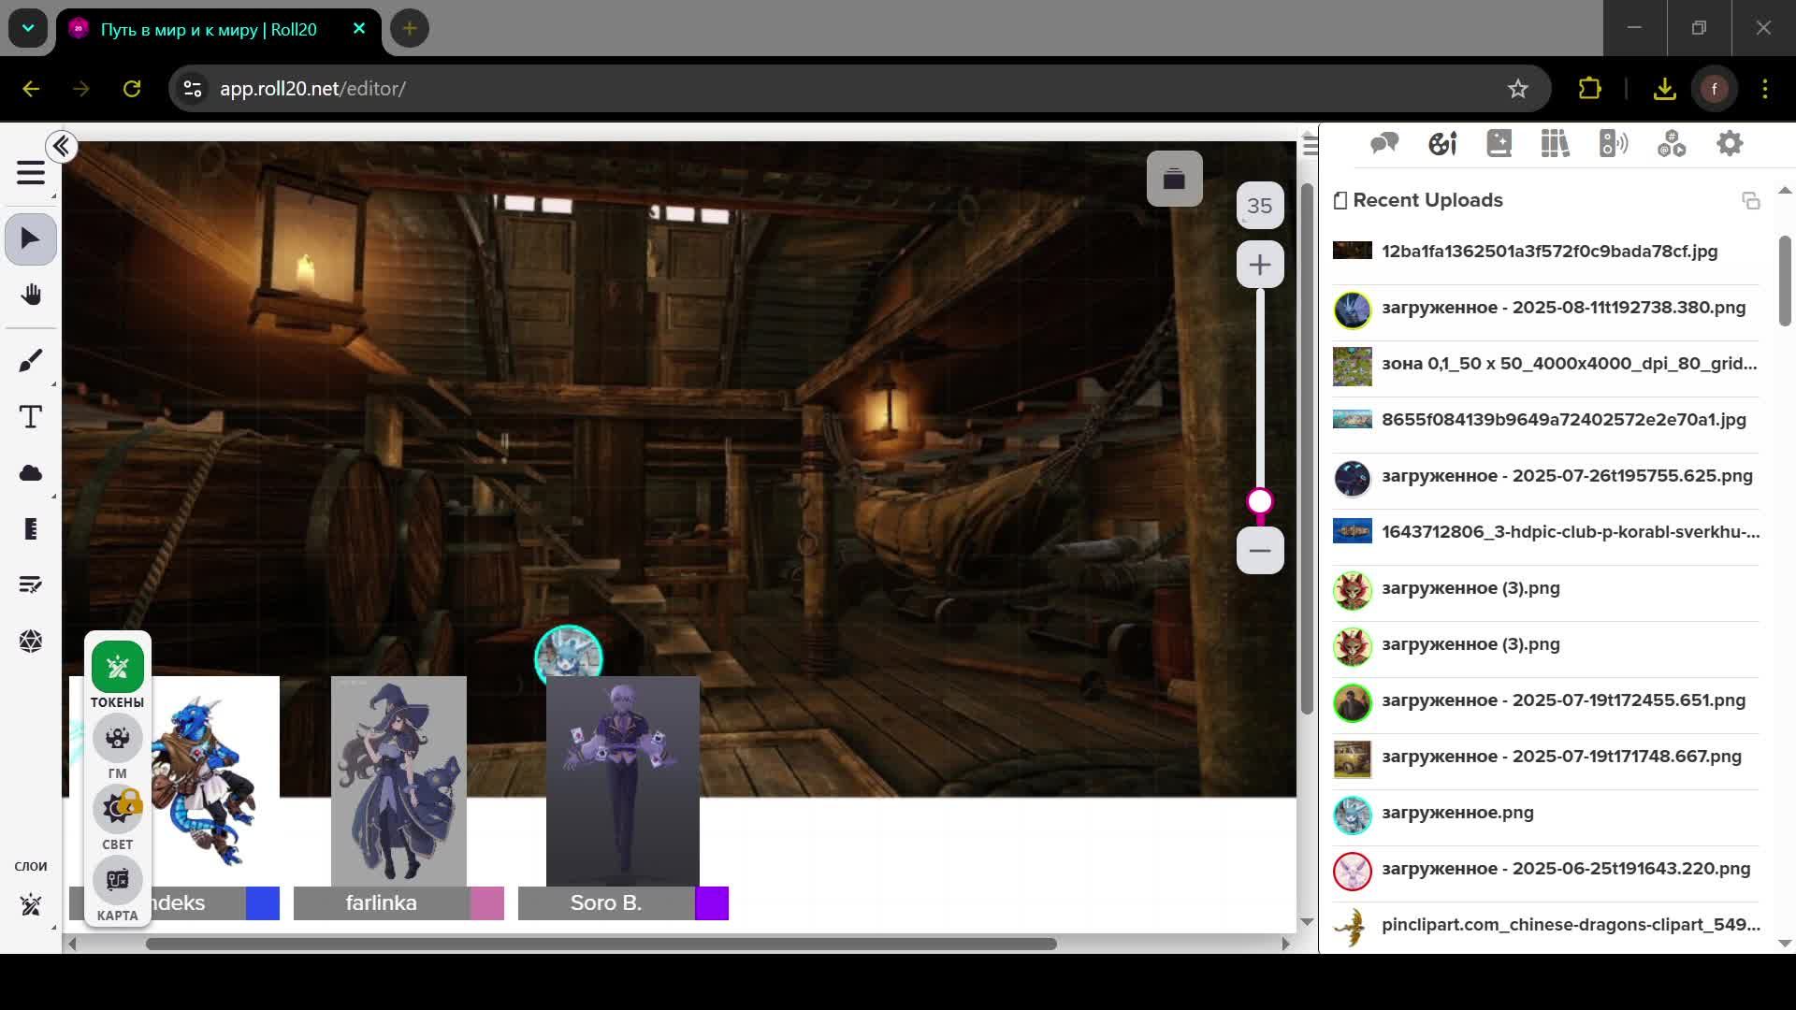Select the загруженное (3).png upload thumbnail
The height and width of the screenshot is (1010, 1796).
(1352, 590)
